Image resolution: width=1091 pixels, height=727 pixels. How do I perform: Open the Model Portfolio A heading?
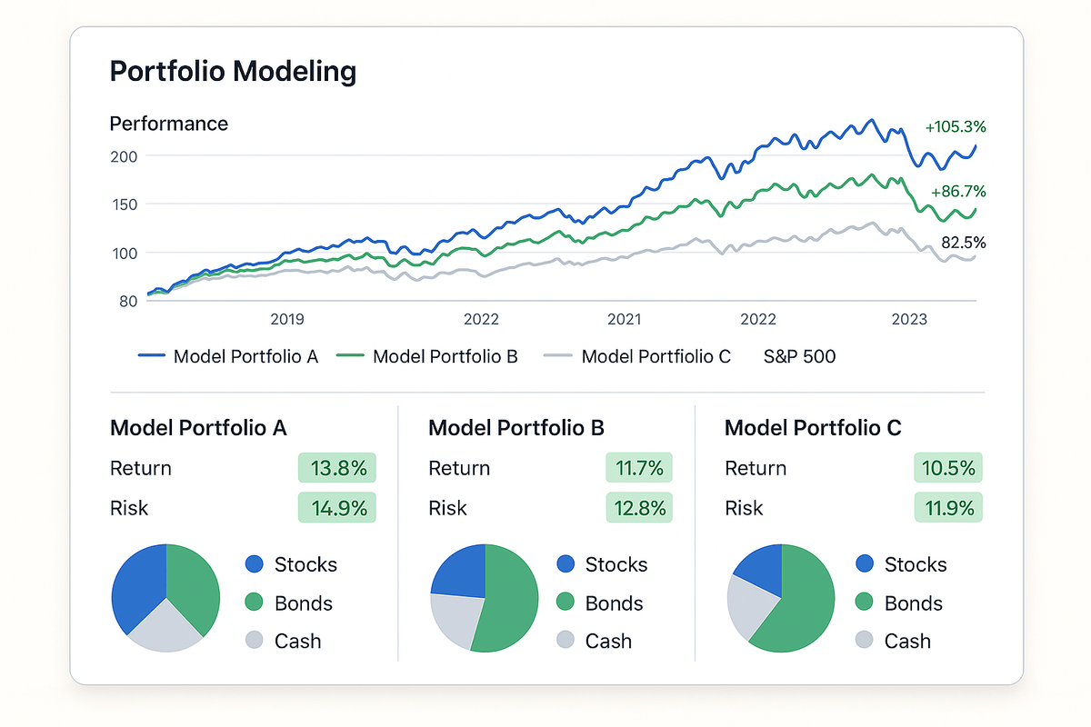(198, 428)
